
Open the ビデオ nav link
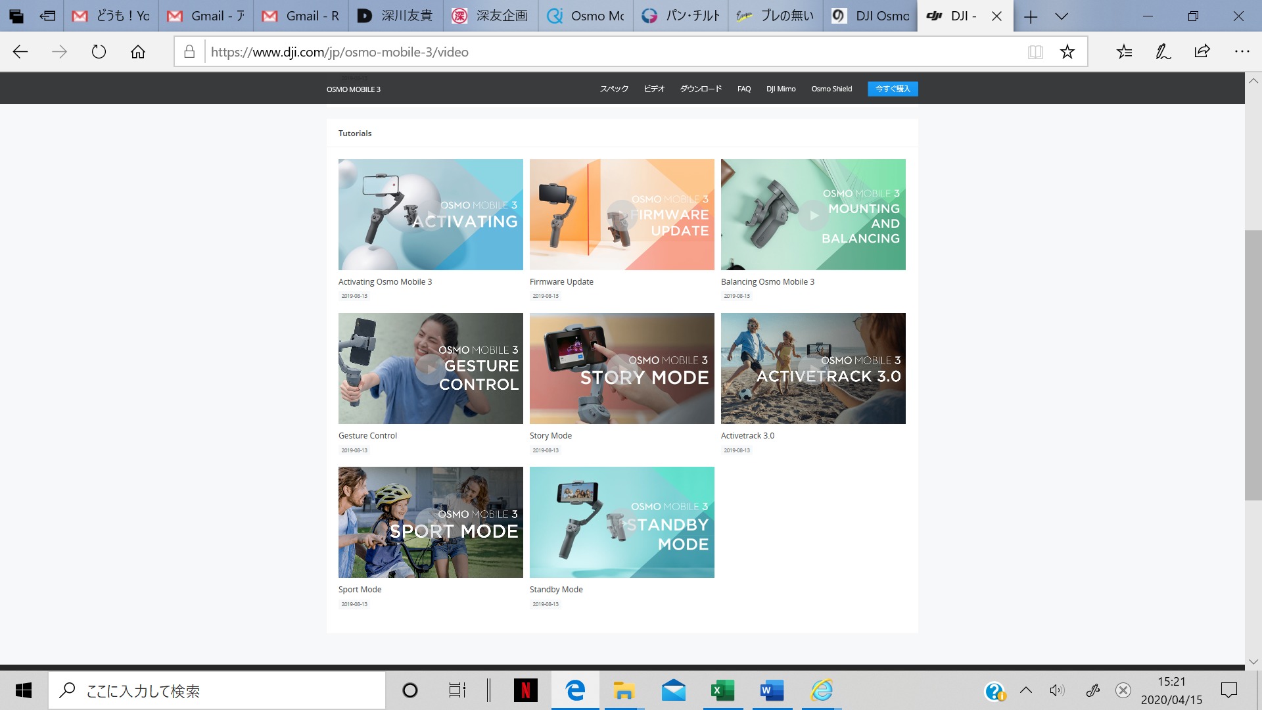[x=654, y=89]
